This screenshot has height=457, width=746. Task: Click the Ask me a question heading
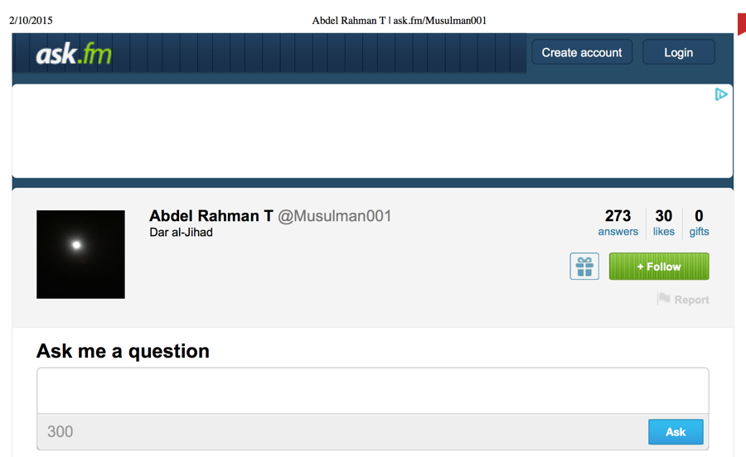[123, 351]
